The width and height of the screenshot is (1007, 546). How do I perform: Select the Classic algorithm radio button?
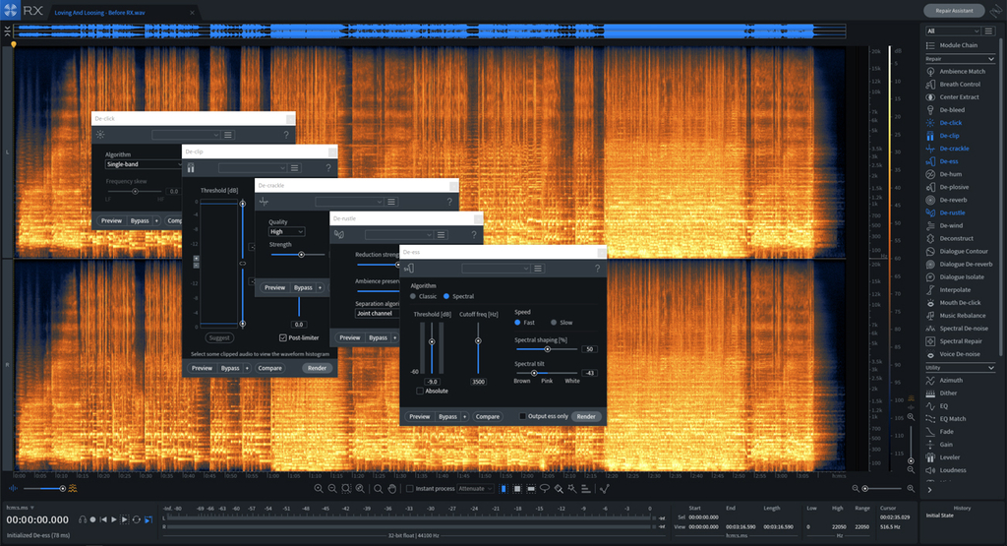[x=414, y=296]
